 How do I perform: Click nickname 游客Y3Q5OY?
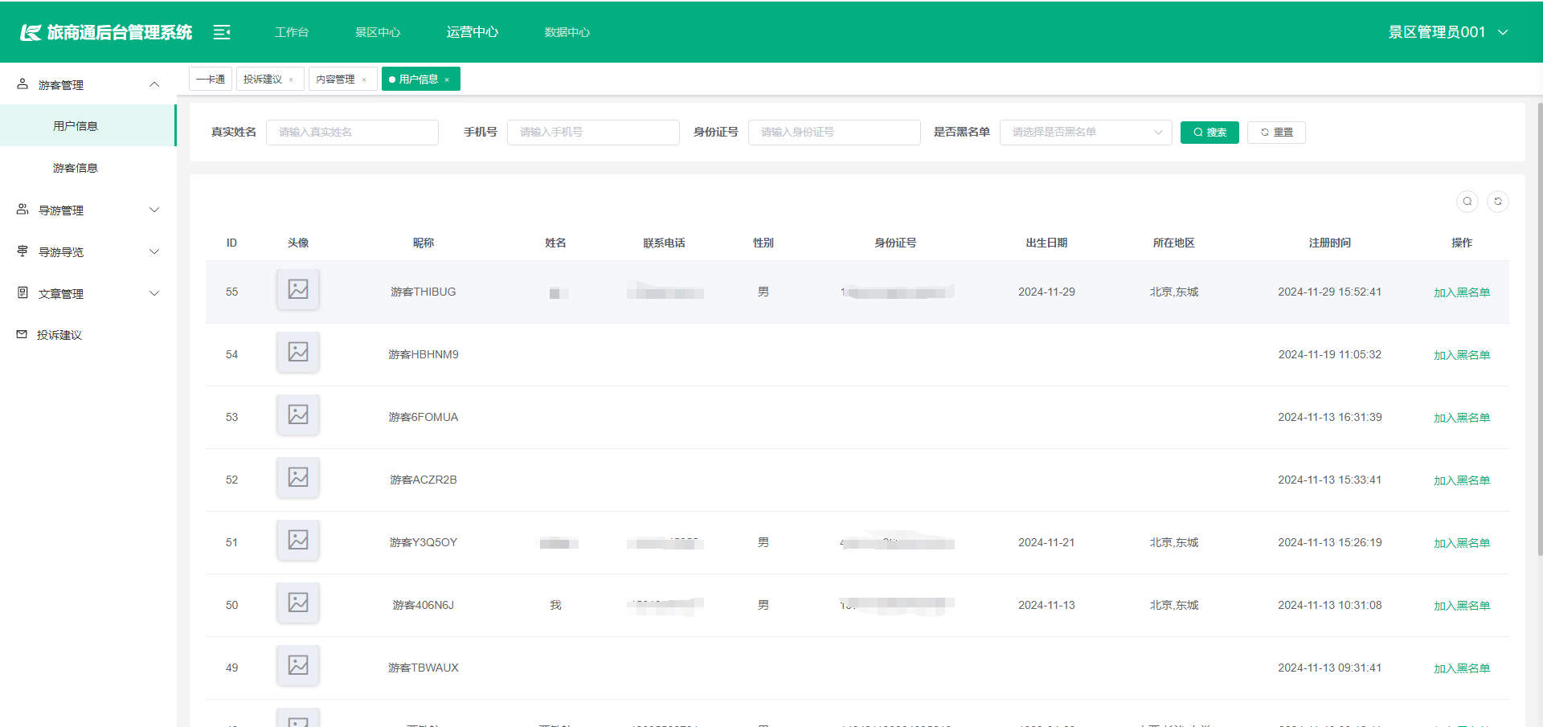point(424,542)
